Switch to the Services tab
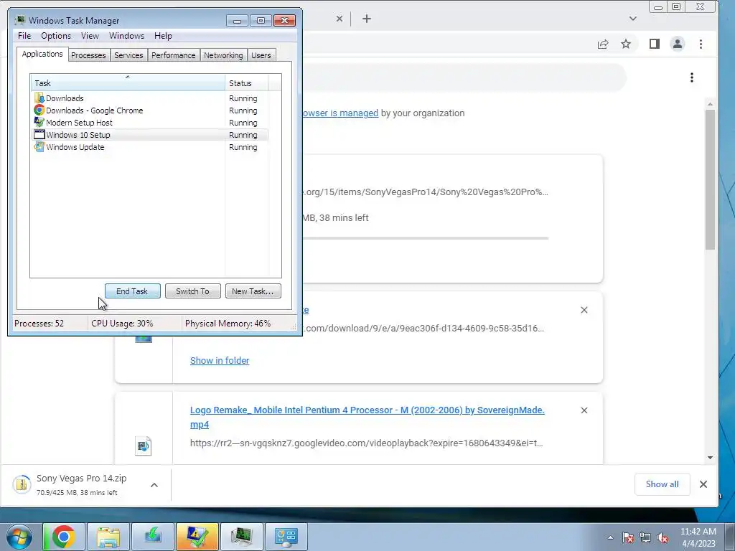Image resolution: width=735 pixels, height=551 pixels. 128,55
